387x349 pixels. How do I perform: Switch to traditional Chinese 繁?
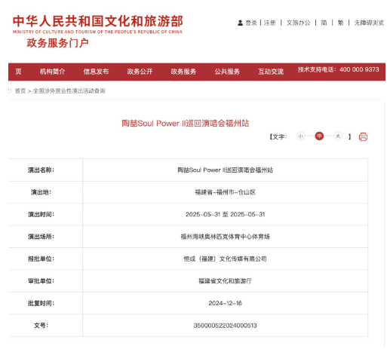coord(340,23)
